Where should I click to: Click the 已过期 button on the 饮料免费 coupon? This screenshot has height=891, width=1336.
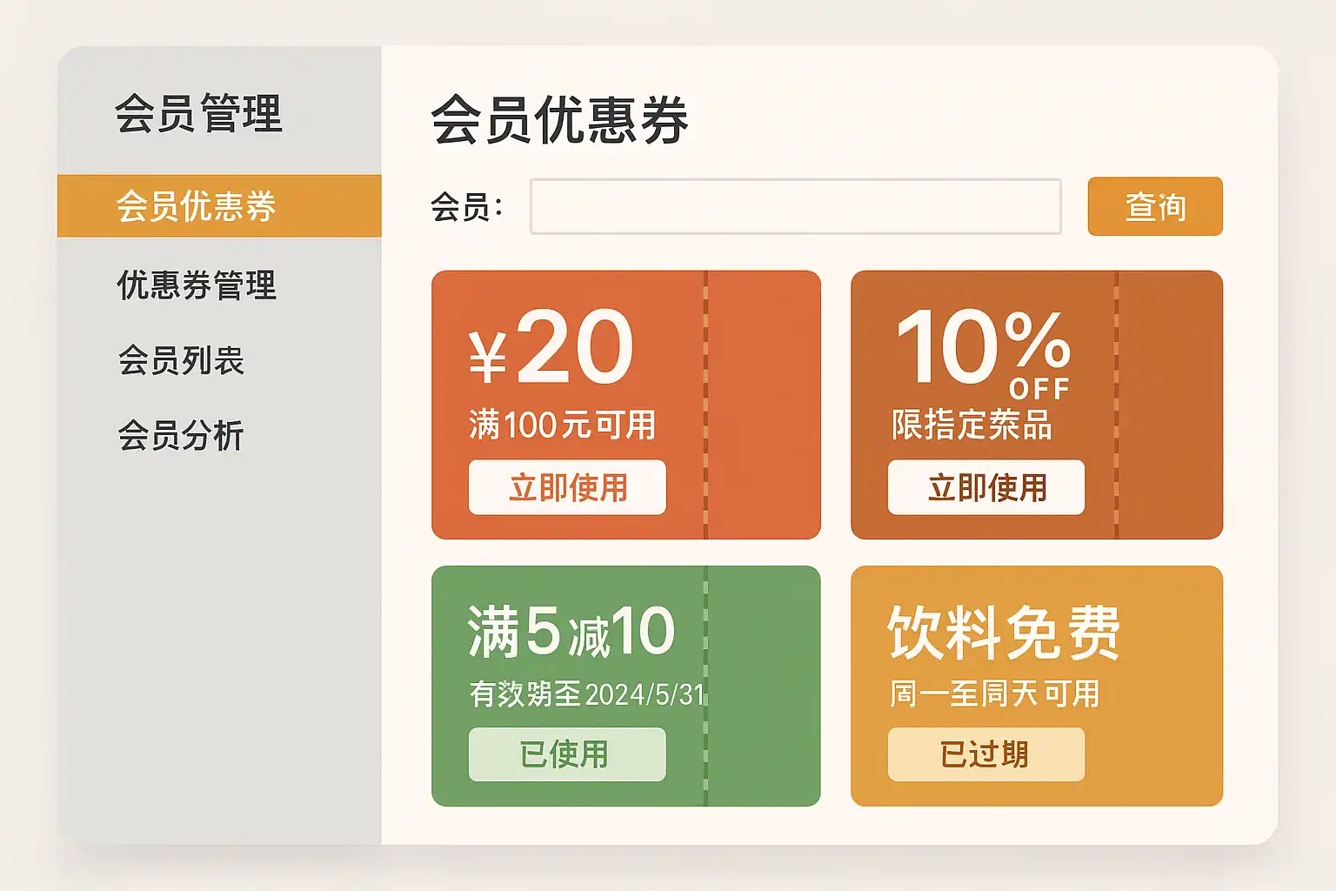(x=985, y=754)
